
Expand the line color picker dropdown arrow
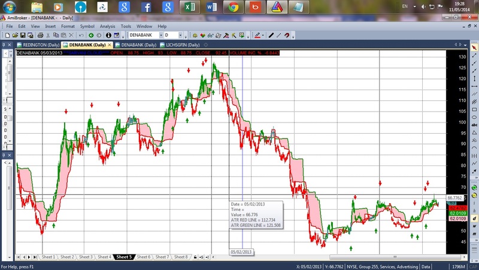[263, 35]
